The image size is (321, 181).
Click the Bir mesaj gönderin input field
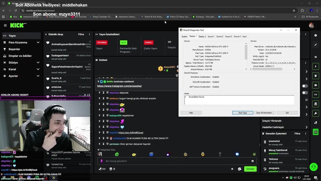(x=177, y=161)
